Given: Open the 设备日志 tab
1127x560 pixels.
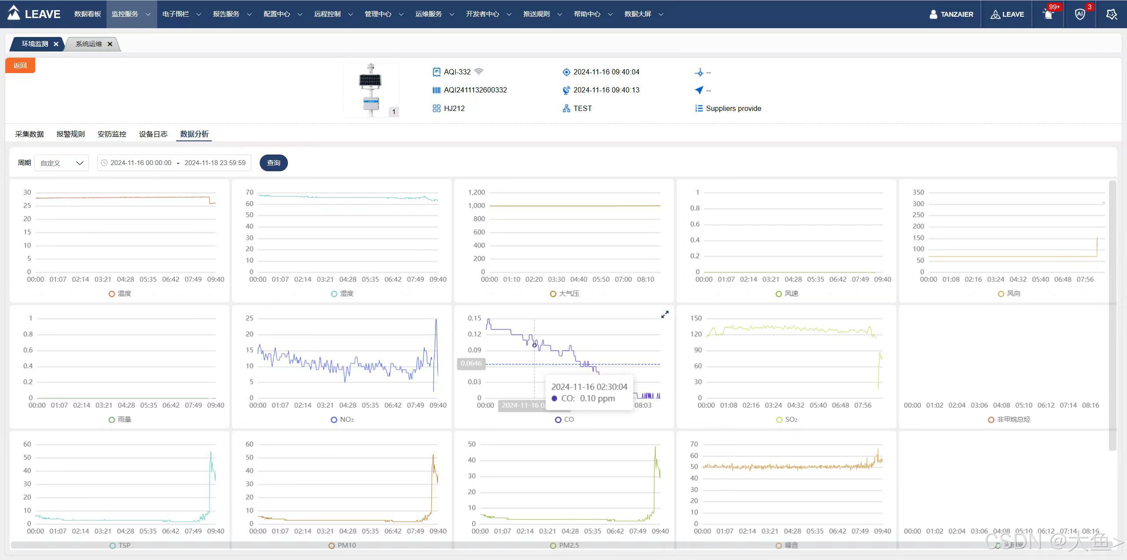Looking at the screenshot, I should tap(153, 134).
